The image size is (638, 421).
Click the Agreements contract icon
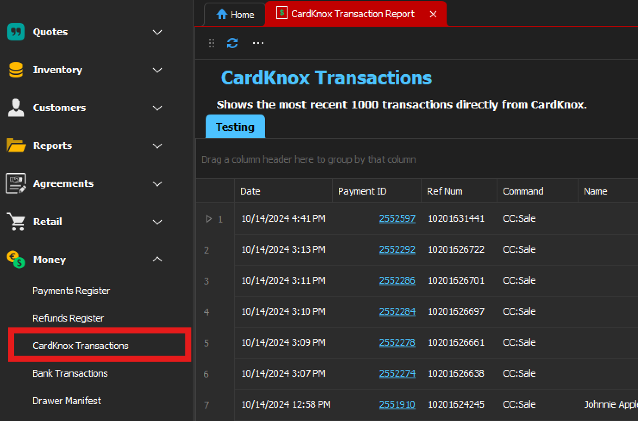click(16, 183)
